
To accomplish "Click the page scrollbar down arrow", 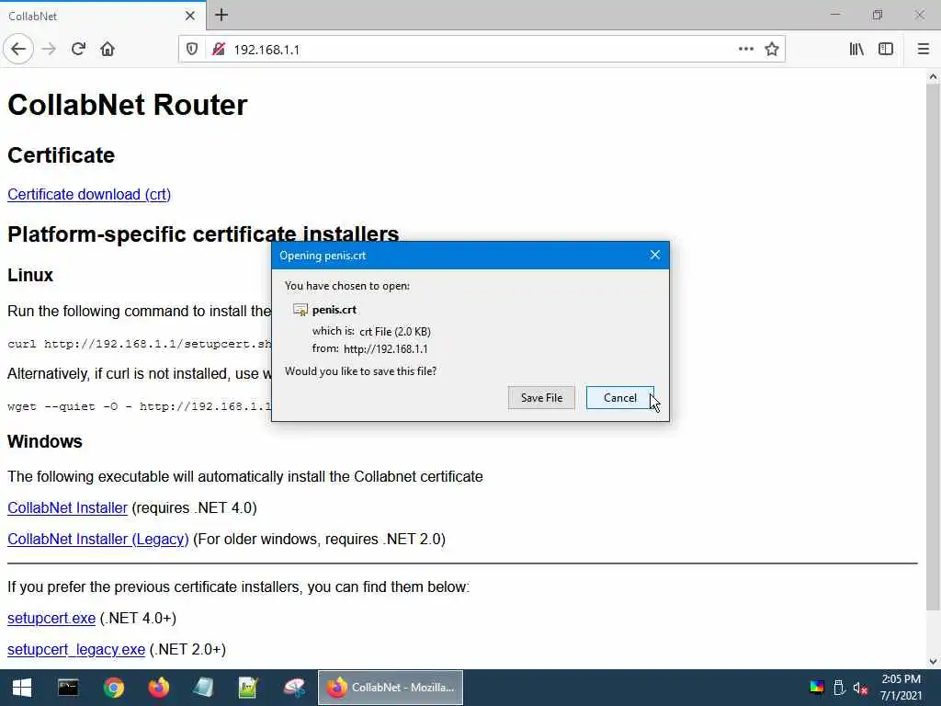I will pos(933,662).
